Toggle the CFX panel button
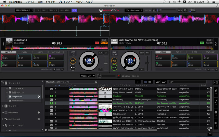 (44, 10)
